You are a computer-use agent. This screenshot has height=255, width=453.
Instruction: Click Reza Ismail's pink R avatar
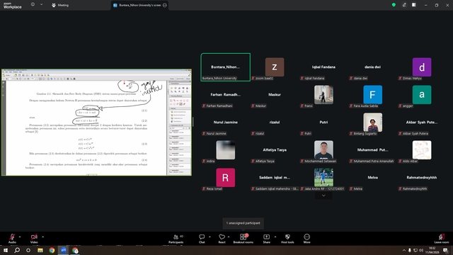[x=225, y=178]
